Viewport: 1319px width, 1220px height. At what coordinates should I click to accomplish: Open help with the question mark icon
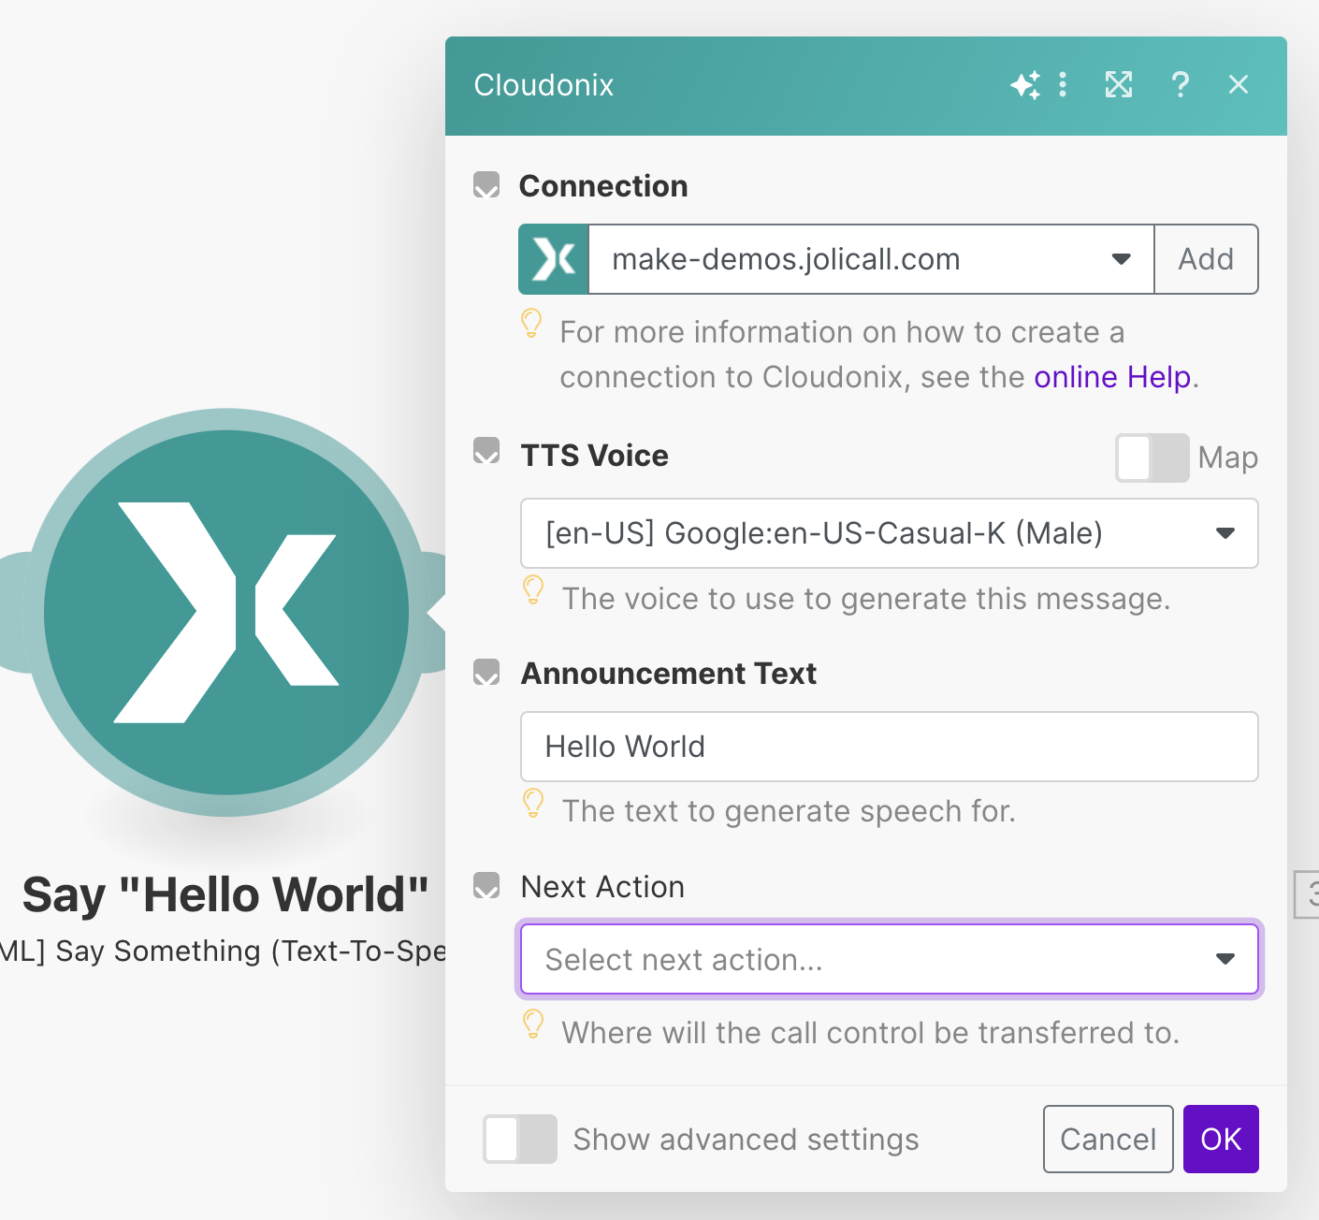click(1181, 85)
